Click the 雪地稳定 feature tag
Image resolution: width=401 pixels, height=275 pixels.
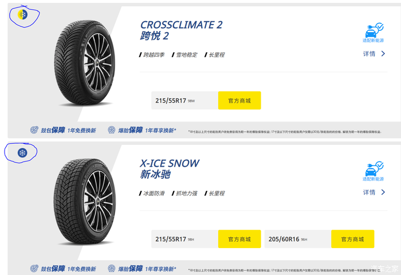(186, 55)
